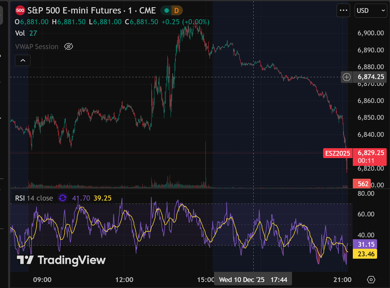Open the USD currency dropdown
This screenshot has width=390, height=288.
click(371, 10)
